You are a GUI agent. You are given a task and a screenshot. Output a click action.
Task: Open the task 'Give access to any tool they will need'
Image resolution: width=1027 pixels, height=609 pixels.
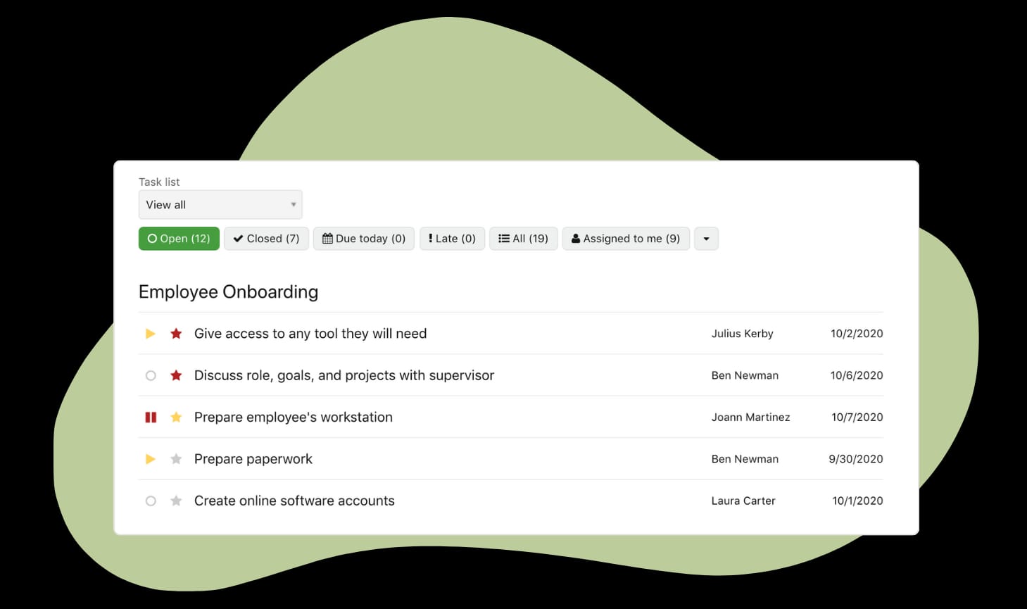[310, 333]
